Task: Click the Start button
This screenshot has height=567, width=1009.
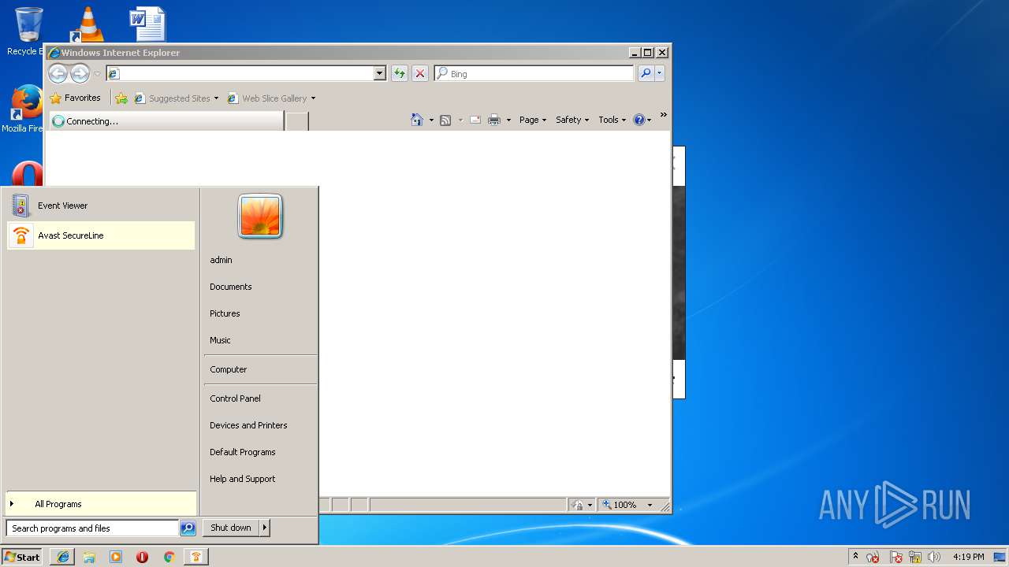Action: 22,557
